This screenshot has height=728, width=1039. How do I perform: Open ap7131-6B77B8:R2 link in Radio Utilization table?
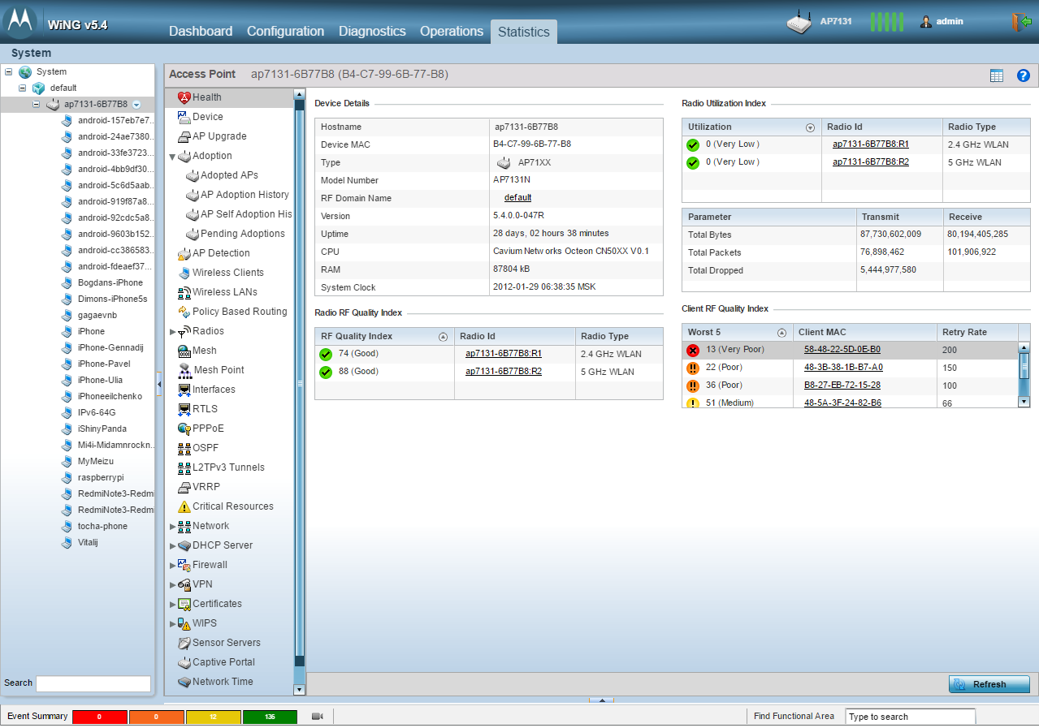pos(871,162)
